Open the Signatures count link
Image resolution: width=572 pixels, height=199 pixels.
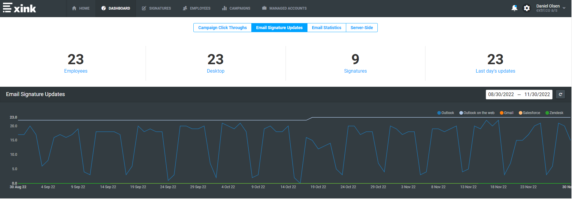coord(355,71)
